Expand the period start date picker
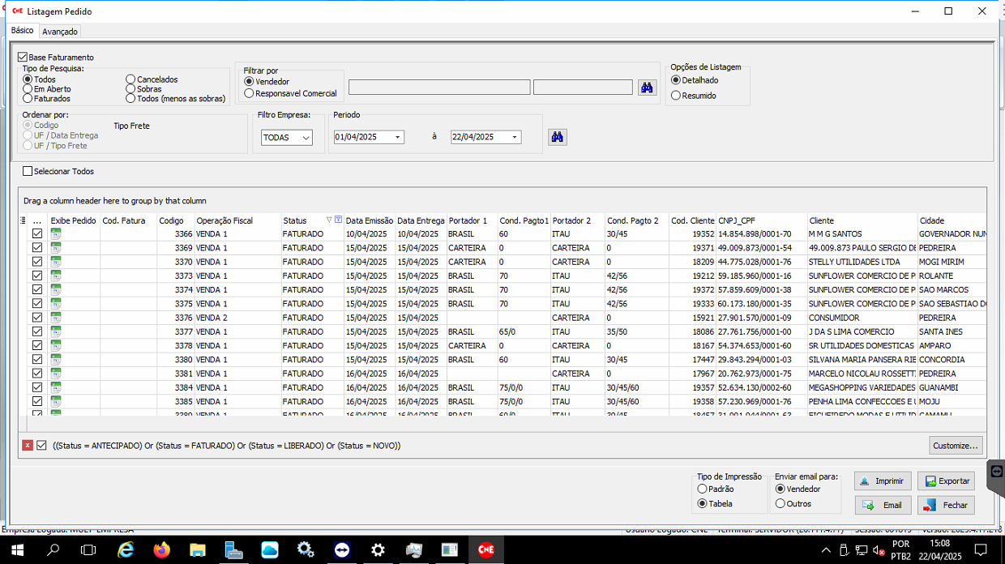This screenshot has height=564, width=1005. click(x=397, y=138)
